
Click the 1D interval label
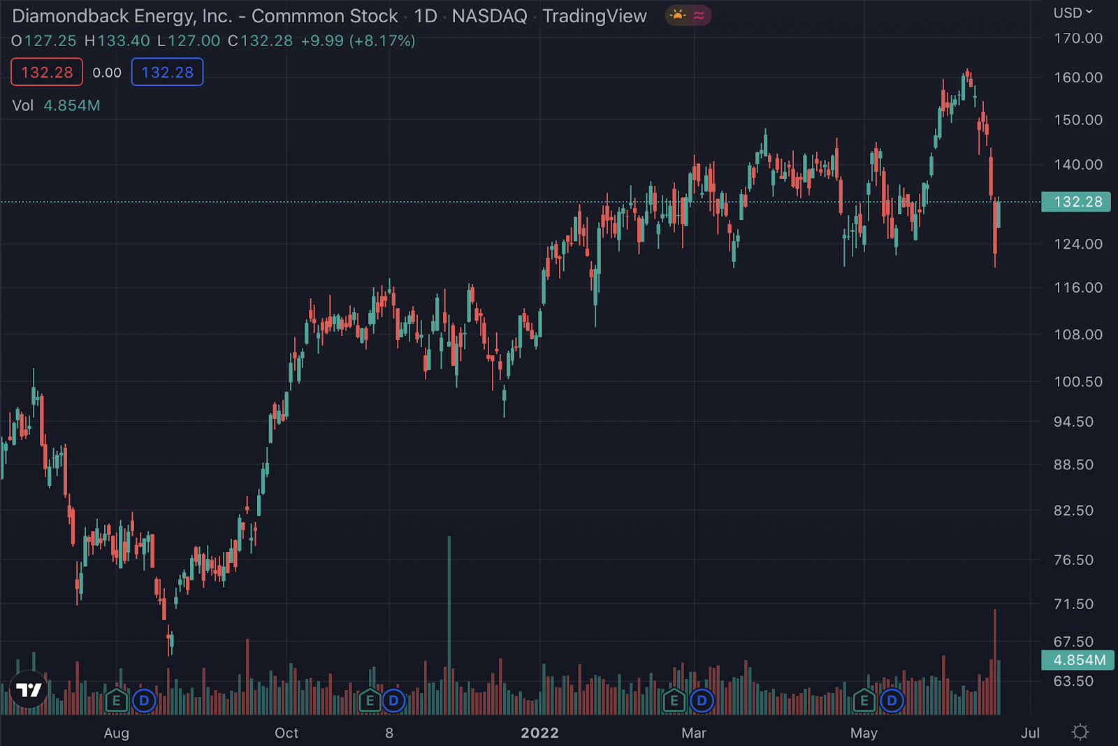point(426,16)
